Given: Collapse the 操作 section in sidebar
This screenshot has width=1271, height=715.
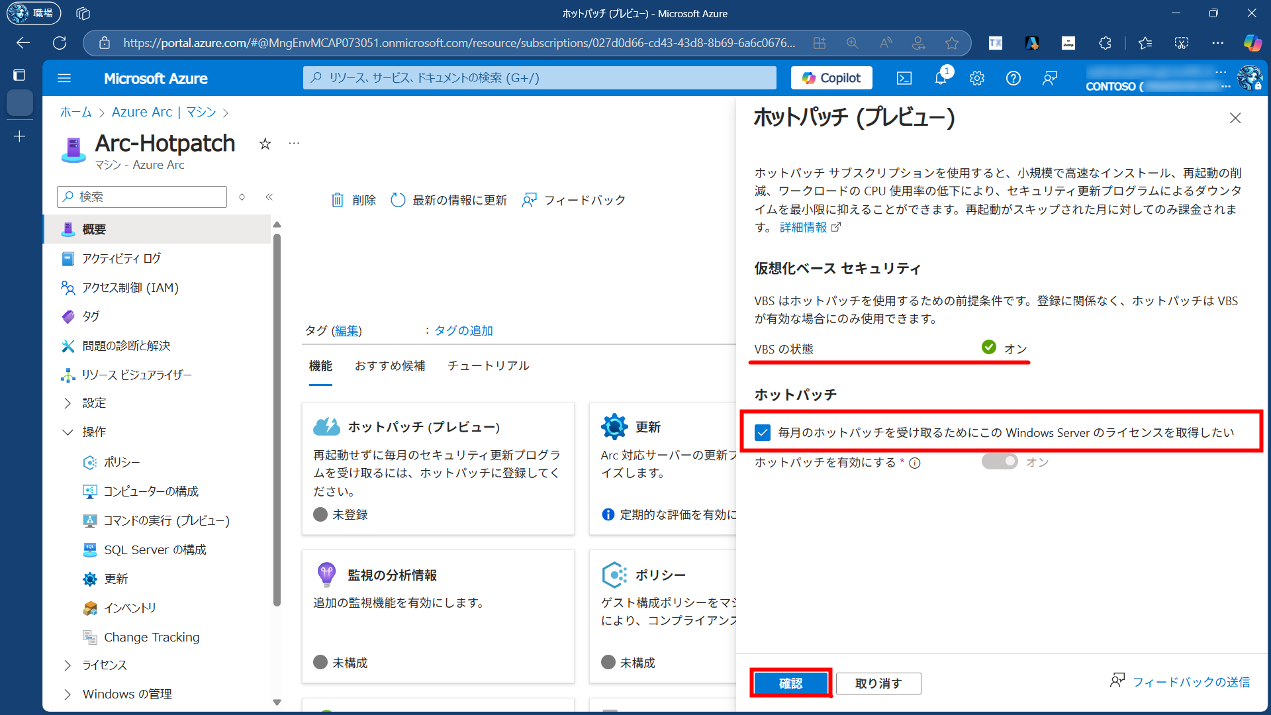Looking at the screenshot, I should 68,432.
